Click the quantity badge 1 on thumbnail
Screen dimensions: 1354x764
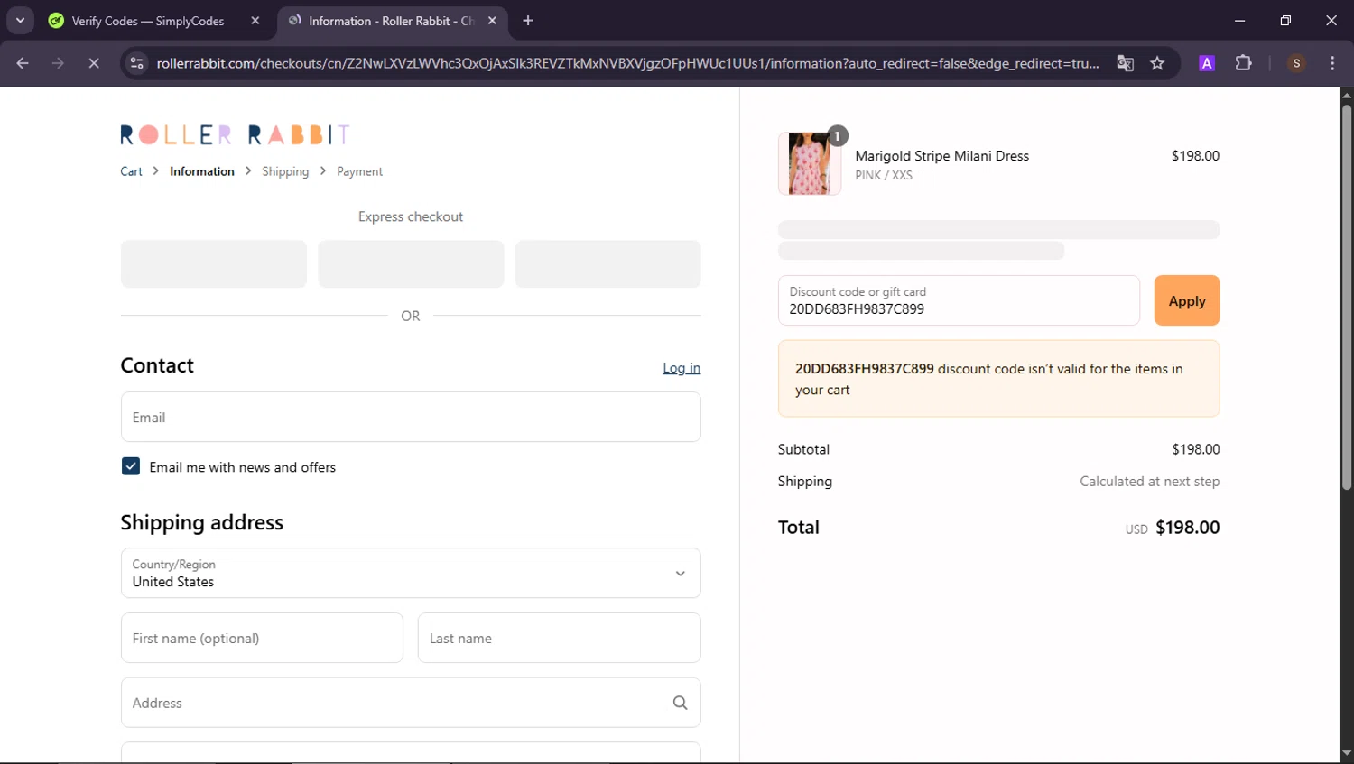click(x=838, y=136)
